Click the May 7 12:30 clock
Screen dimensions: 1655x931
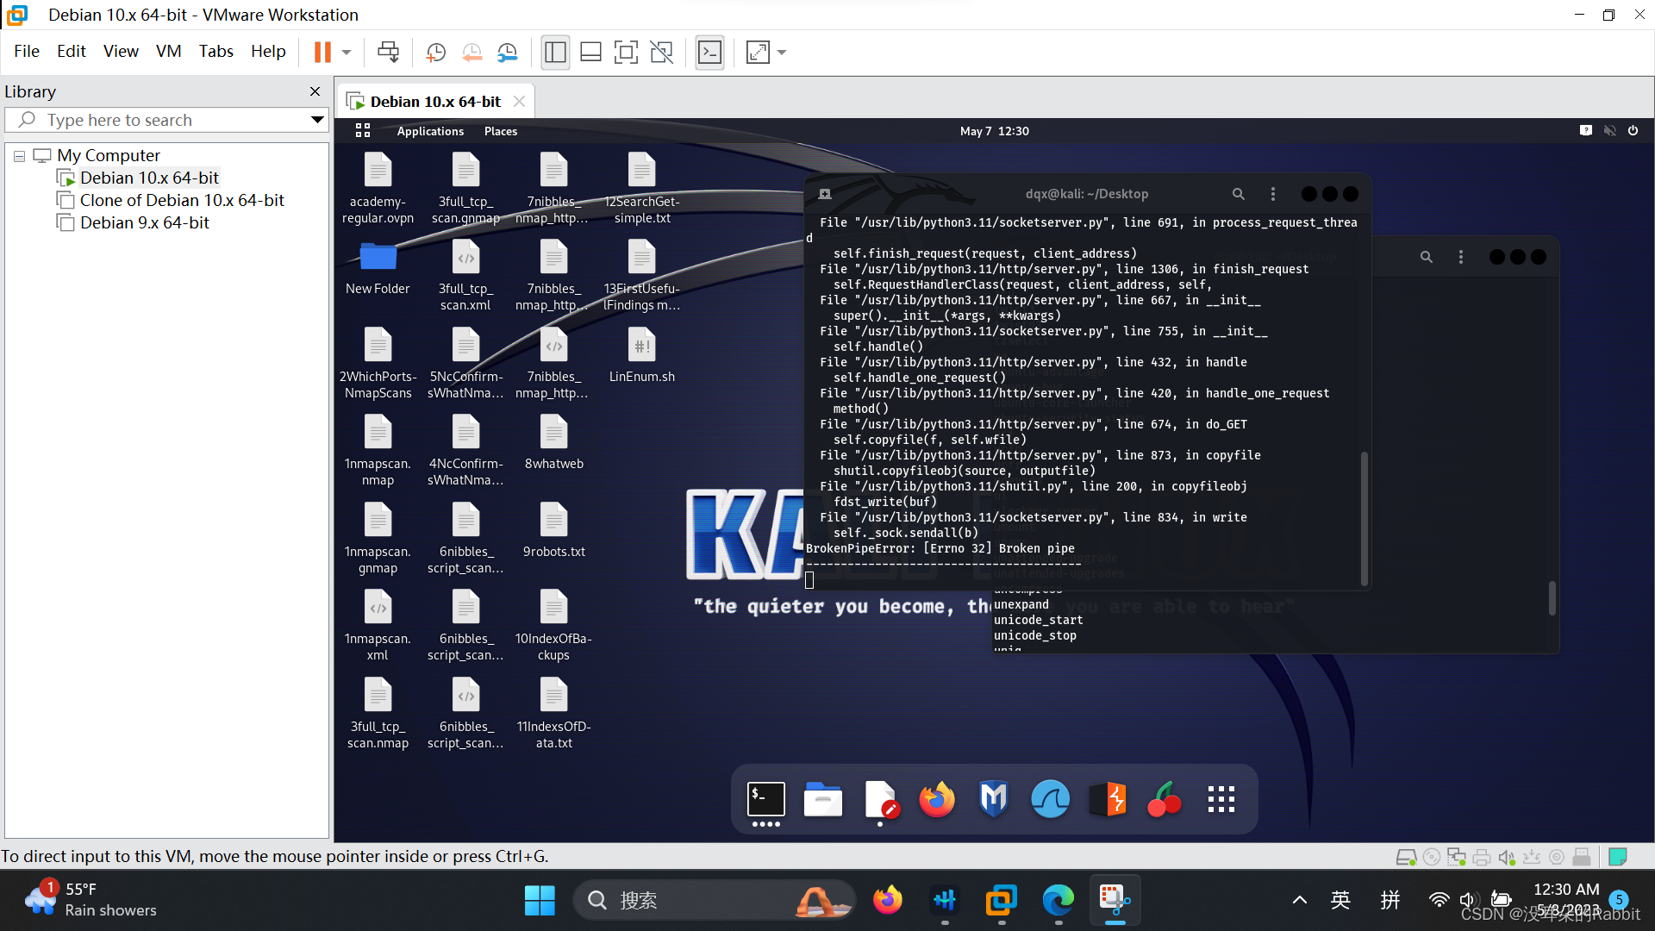[995, 131]
